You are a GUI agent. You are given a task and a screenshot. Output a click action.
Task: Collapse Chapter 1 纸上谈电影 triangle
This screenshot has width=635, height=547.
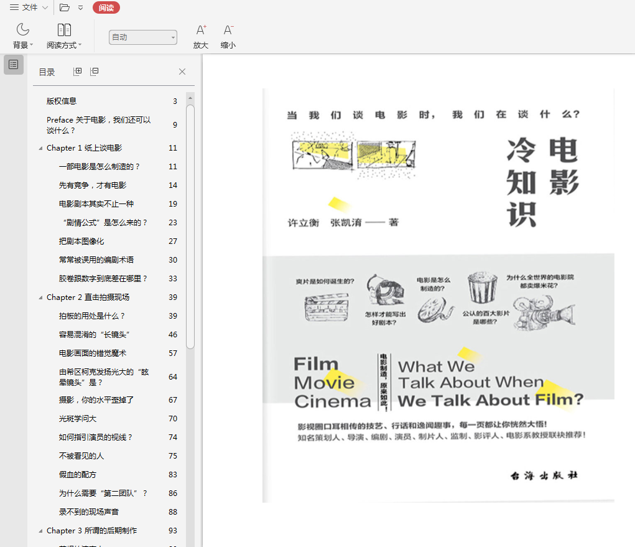point(40,148)
